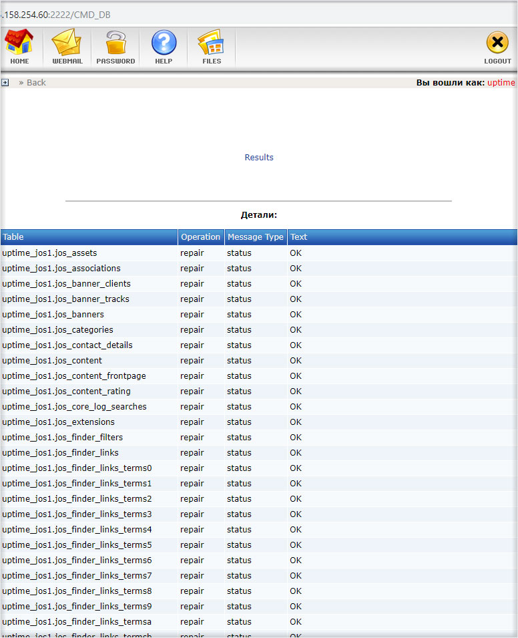
Task: Select the uptime_jos1.jos_core_log_searches cell
Action: click(x=89, y=407)
